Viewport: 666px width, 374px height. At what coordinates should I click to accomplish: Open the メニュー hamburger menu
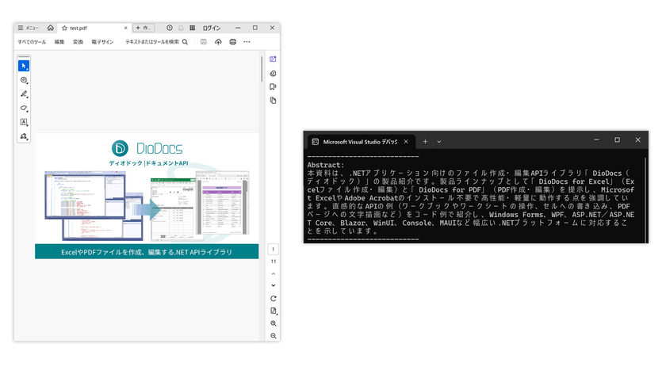29,28
